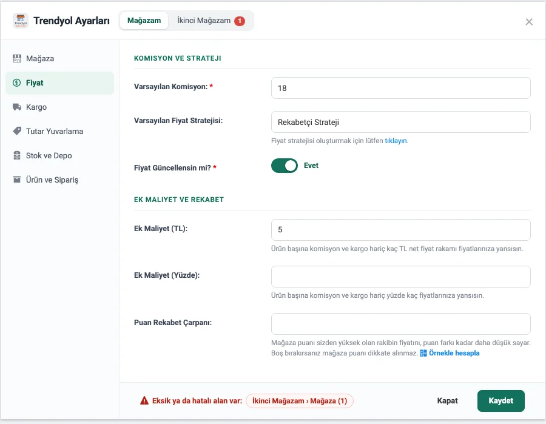The height and width of the screenshot is (424, 546).
Task: Click the Kaydet button
Action: coord(500,401)
